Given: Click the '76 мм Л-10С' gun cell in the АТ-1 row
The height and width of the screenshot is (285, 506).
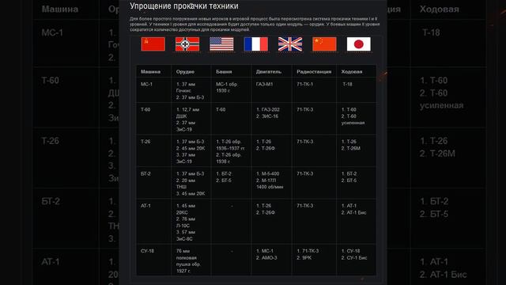Looking at the screenshot, I should tap(186, 222).
